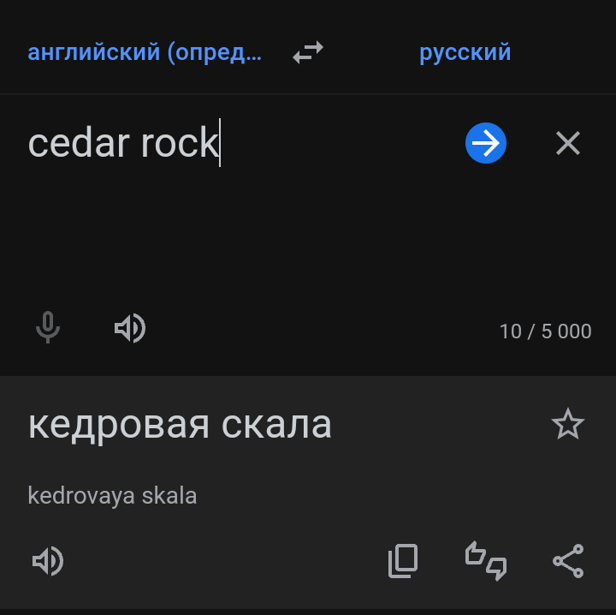The width and height of the screenshot is (616, 615).
Task: Start voice input with the microphone
Action: [x=48, y=328]
